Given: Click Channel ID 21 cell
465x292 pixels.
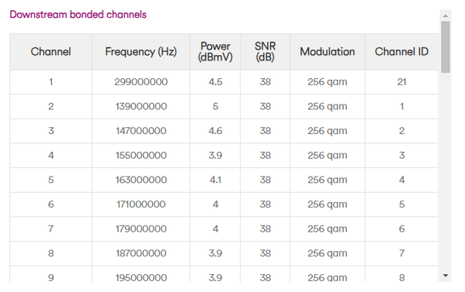Looking at the screenshot, I should (x=402, y=82).
